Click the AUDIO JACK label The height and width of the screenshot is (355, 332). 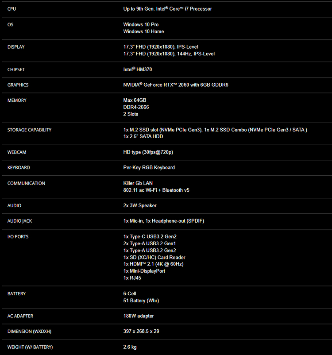[20, 221]
